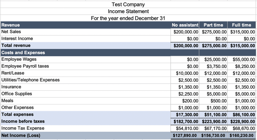Click the 'Insurance' row label
257x140 pixels.
click(x=85, y=87)
